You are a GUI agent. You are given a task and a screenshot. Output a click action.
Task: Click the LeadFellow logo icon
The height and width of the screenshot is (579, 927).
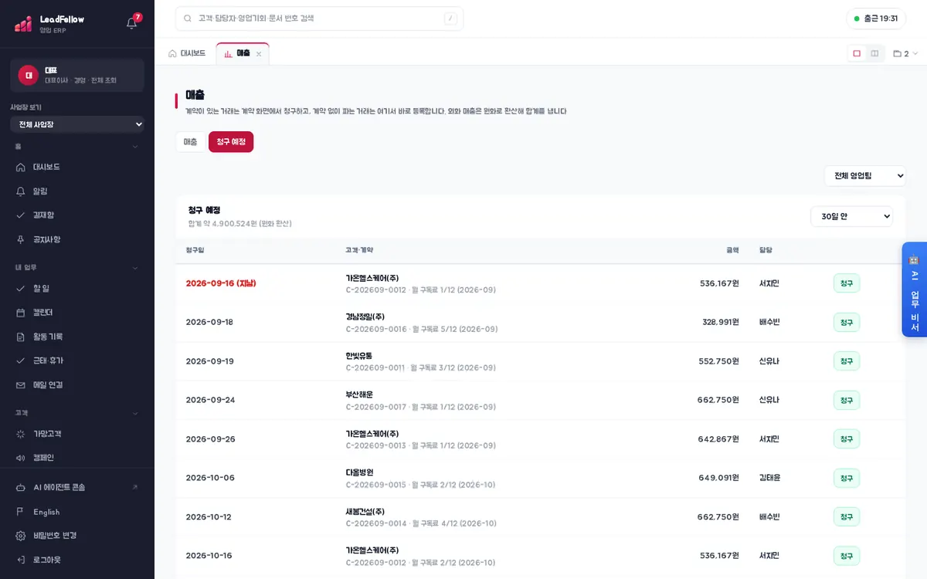pyautogui.click(x=23, y=24)
